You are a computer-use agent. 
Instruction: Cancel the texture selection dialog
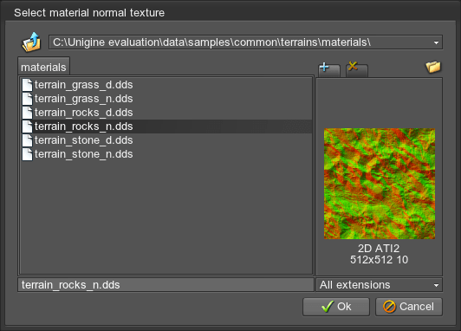[409, 307]
